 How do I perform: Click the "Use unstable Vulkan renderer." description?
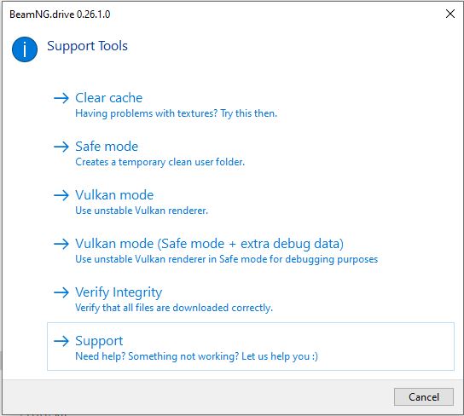(142, 211)
